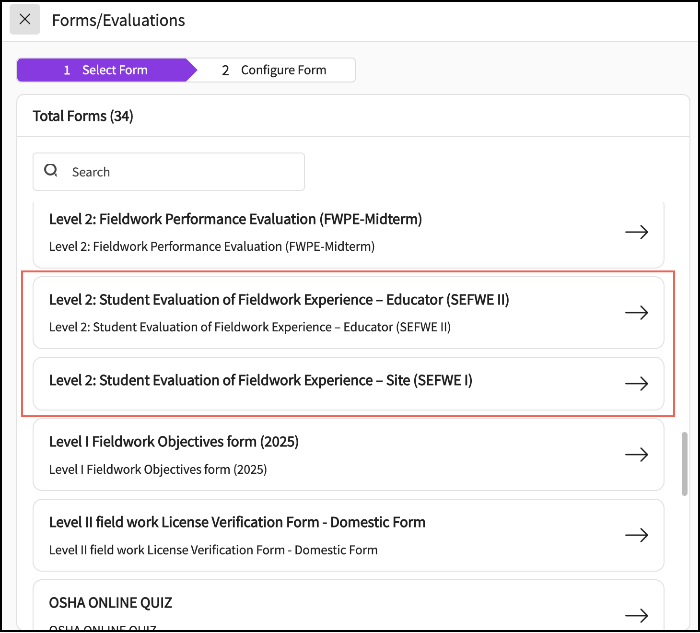
Task: Switch to the Select Form step
Action: coord(105,70)
